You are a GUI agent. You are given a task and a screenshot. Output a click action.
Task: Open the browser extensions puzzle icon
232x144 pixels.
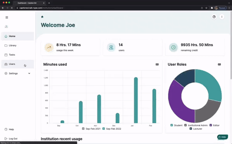(x=212, y=8)
